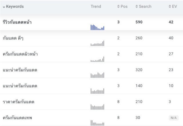This screenshot has width=183, height=126.
Task: Open the trend sparkline for กันแดด ดีๆ
Action: [97, 43]
